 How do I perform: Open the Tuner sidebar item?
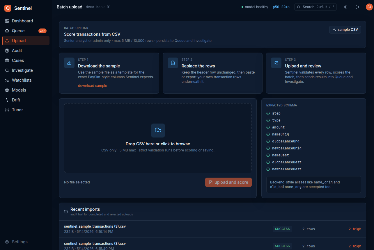coord(26,110)
